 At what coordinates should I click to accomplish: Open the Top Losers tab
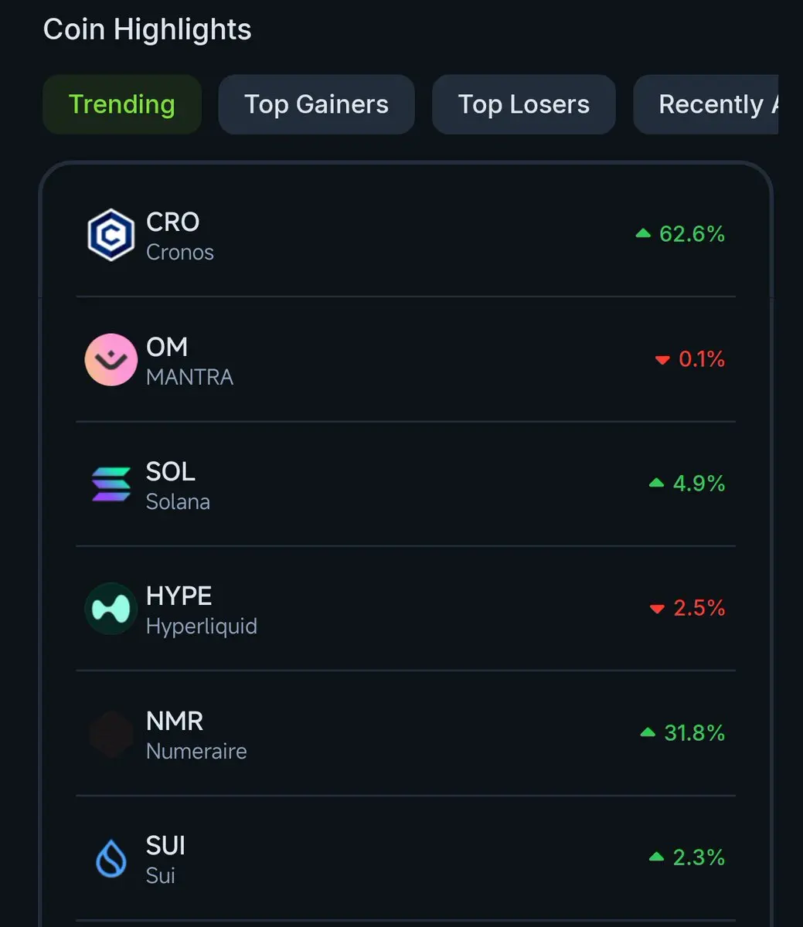(x=523, y=104)
